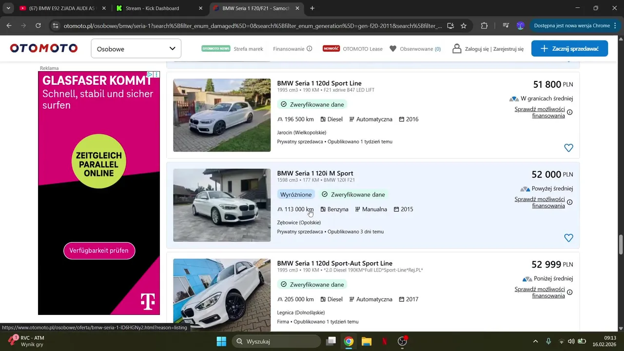Go forward in browser history
Image resolution: width=624 pixels, height=351 pixels.
point(23,26)
